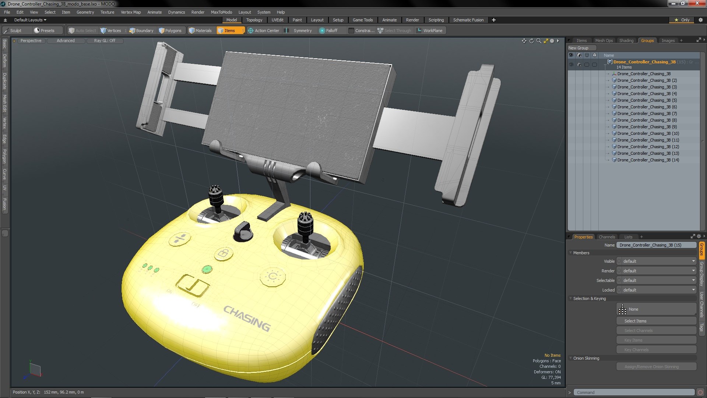Switch to the Channels tab
This screenshot has width=707, height=398.
(607, 237)
